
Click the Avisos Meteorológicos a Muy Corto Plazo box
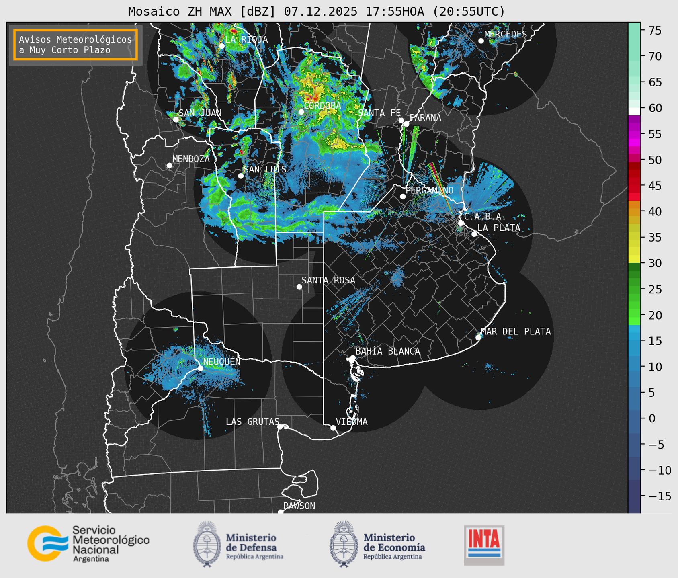point(76,45)
